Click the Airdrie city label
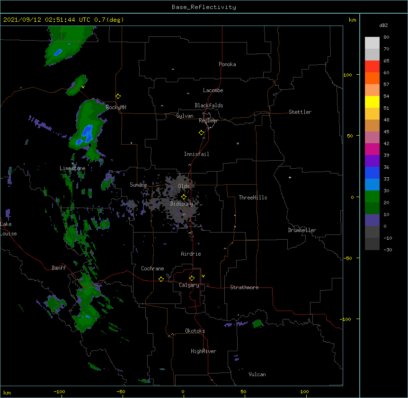408x398 pixels. 191,254
